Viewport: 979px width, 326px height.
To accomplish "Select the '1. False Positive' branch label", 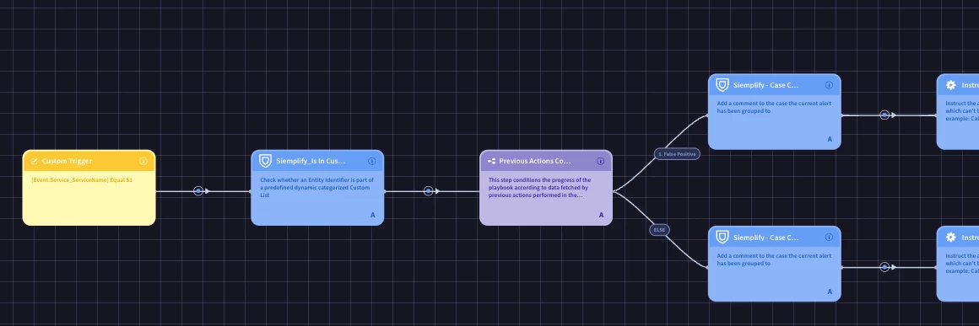I will (x=678, y=153).
